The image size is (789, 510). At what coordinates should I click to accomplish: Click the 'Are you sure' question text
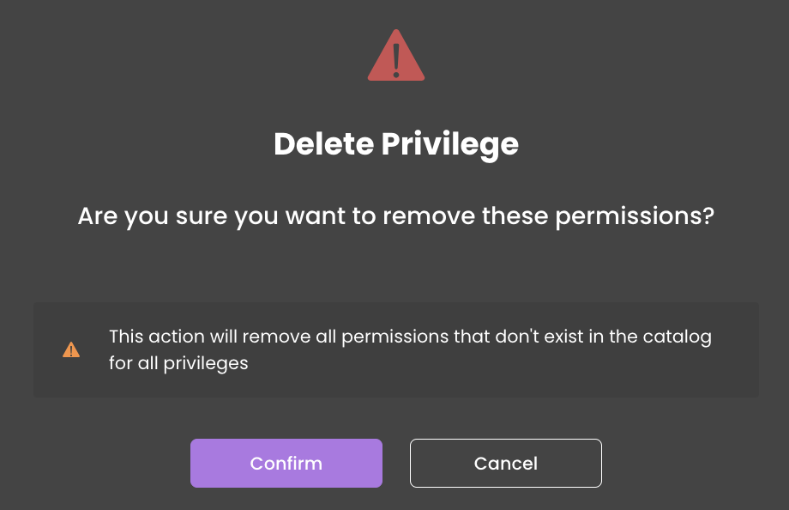click(x=396, y=216)
